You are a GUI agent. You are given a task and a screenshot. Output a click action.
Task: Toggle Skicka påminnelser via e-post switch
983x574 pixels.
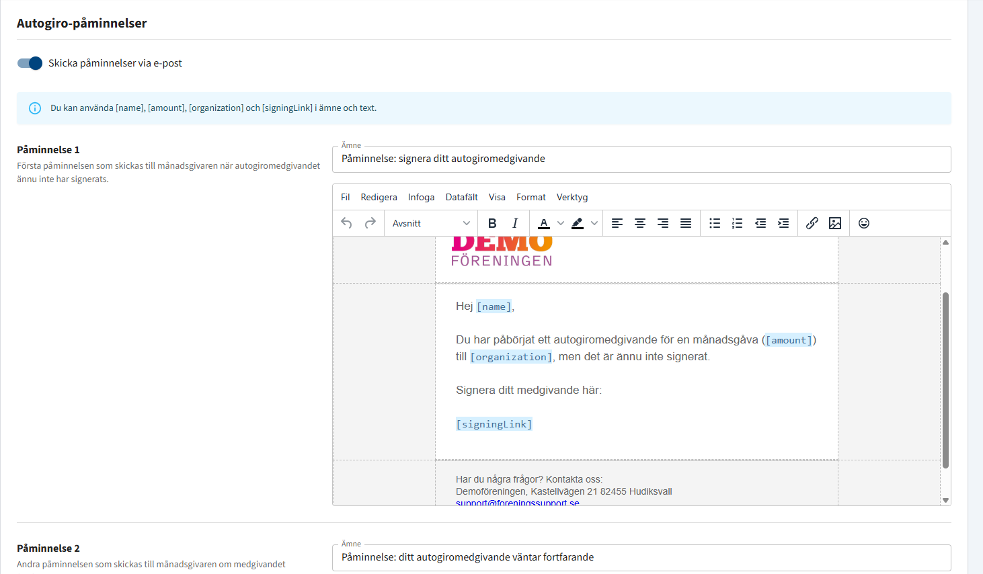pos(30,63)
